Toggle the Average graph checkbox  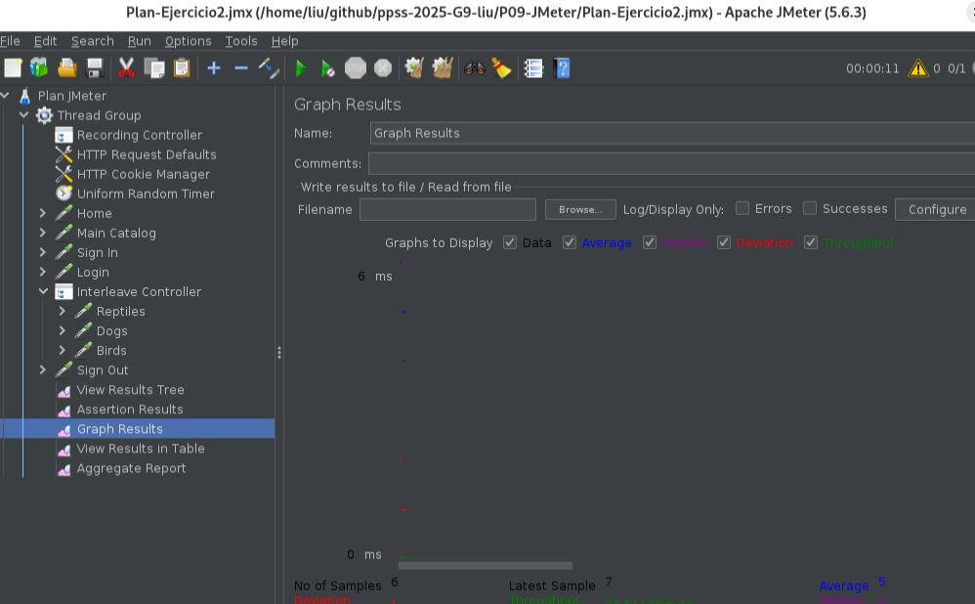[x=569, y=242]
